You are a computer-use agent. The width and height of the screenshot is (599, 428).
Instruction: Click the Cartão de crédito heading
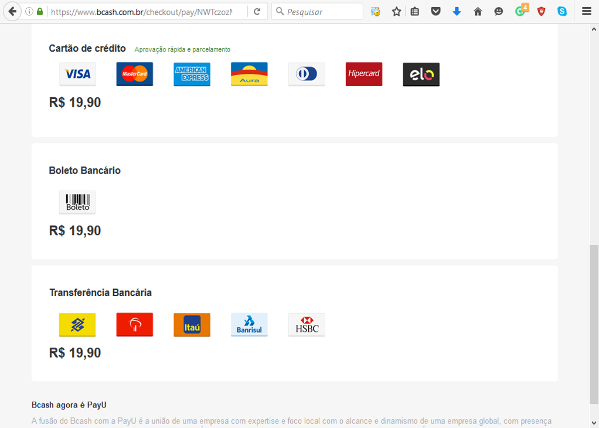(87, 49)
